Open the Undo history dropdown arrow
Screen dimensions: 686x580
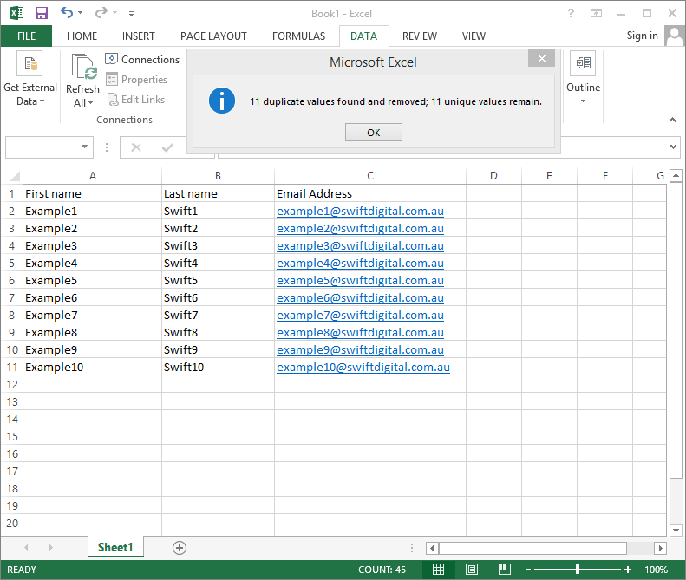tap(80, 13)
